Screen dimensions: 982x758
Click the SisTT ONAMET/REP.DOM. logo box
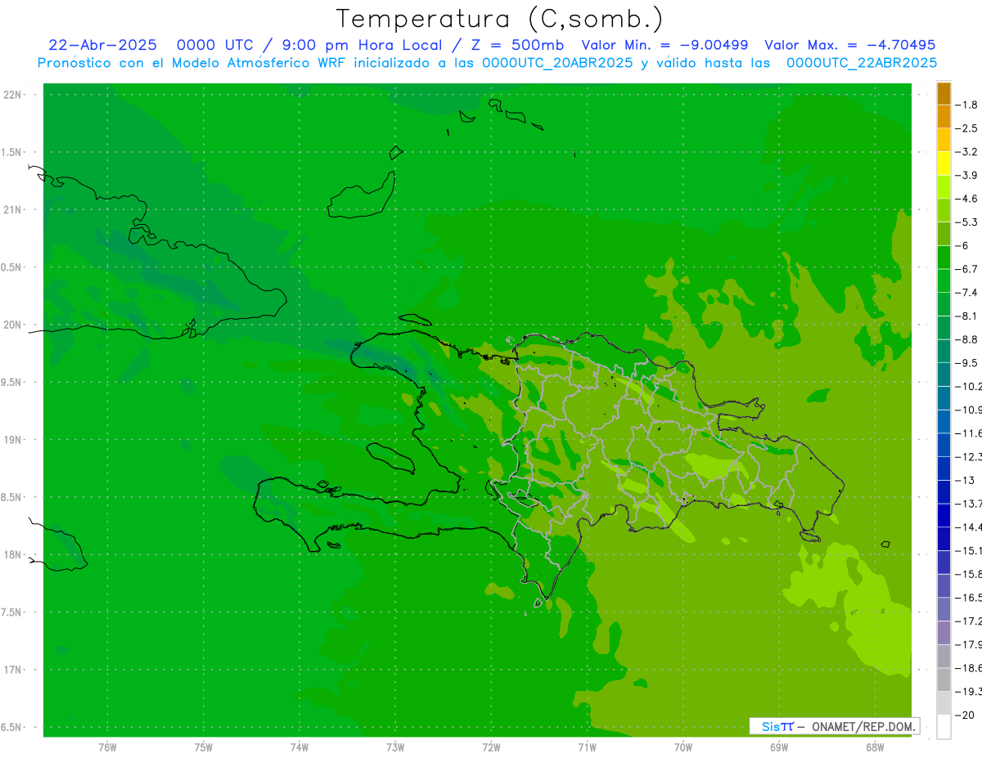[835, 726]
